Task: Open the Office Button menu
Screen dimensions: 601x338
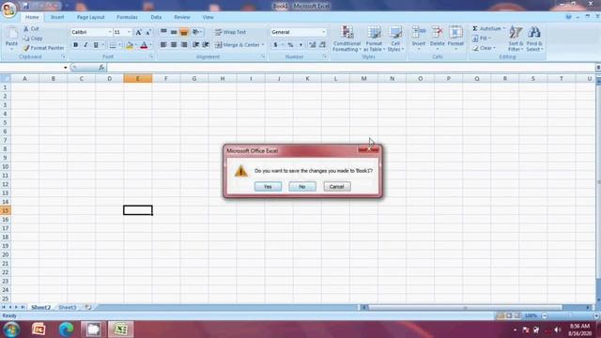Action: tap(8, 9)
